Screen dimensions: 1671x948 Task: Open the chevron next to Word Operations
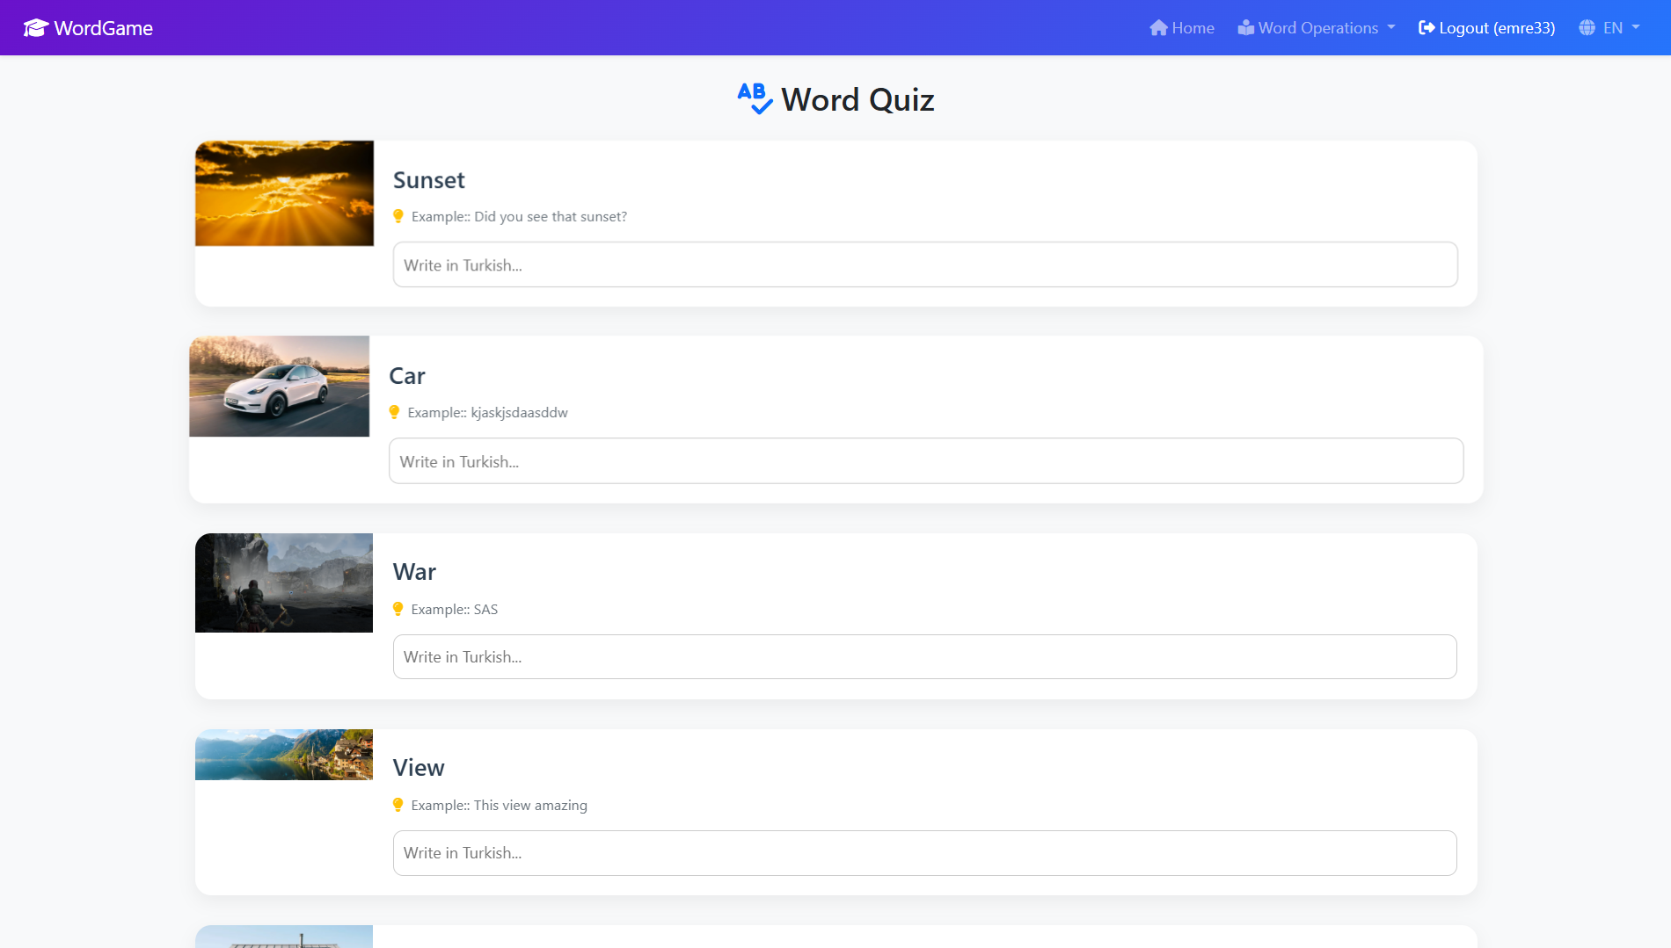tap(1391, 27)
